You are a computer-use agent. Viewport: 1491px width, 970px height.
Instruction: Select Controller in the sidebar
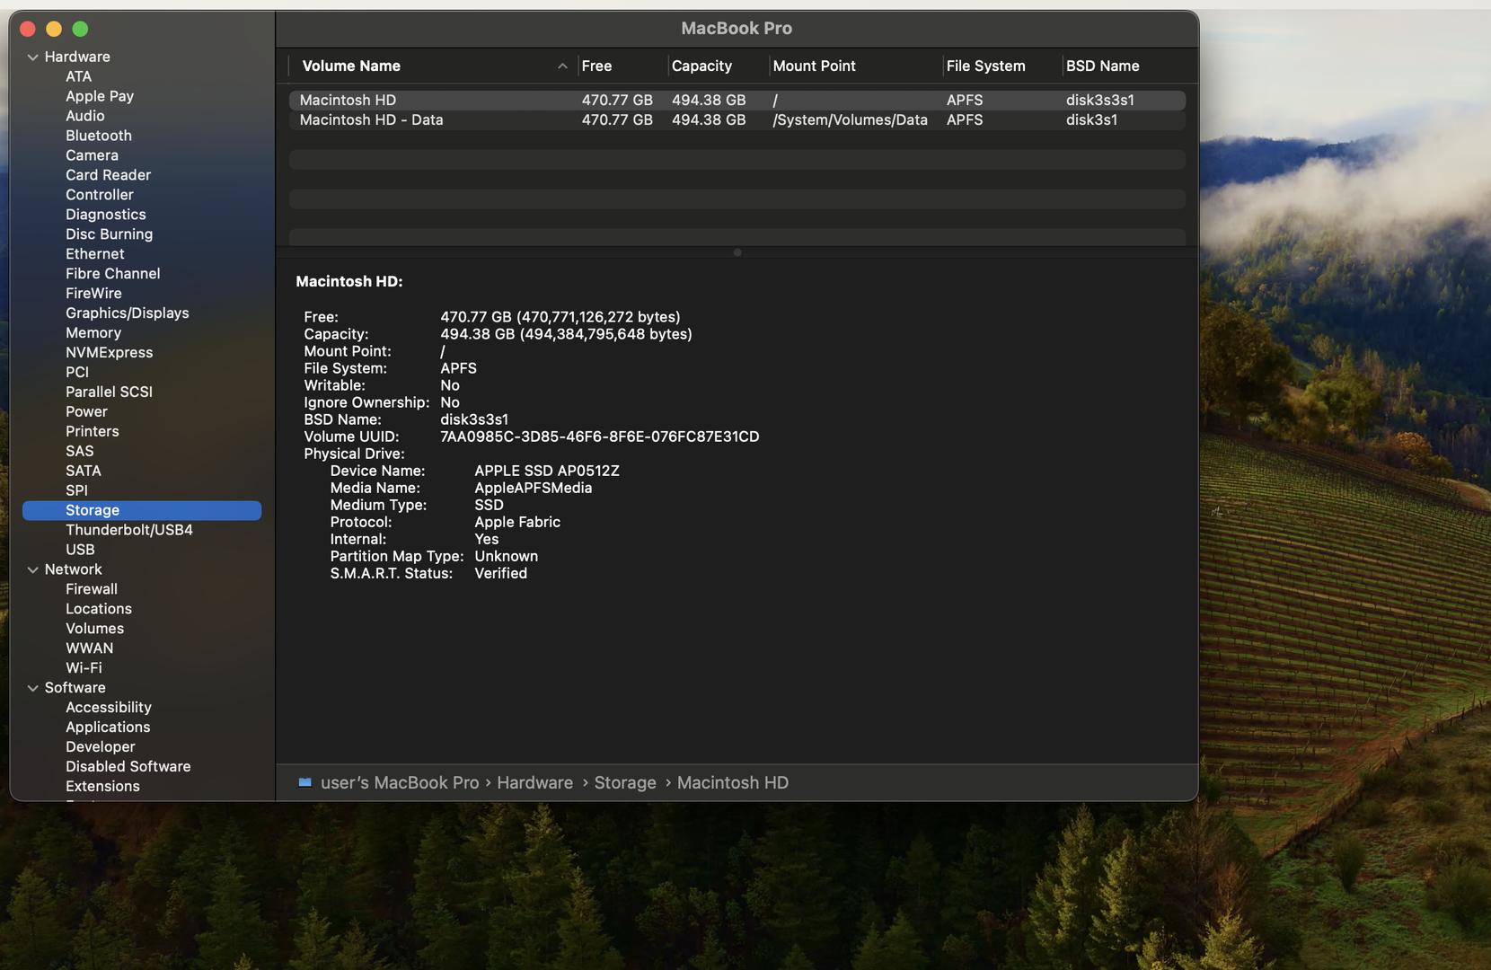(x=100, y=195)
